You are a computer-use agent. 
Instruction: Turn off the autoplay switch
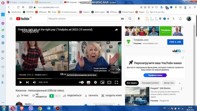tap(81, 82)
